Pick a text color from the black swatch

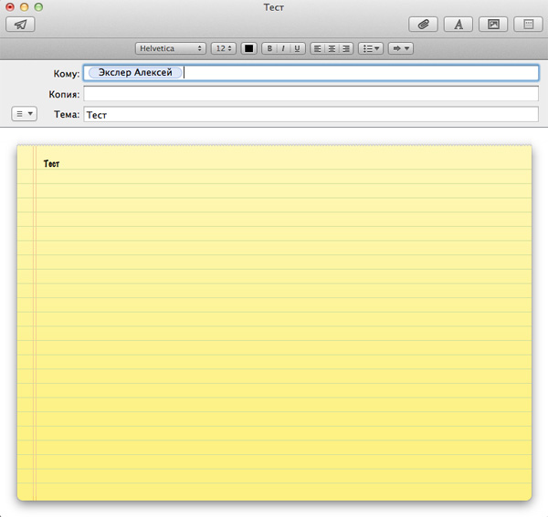248,48
